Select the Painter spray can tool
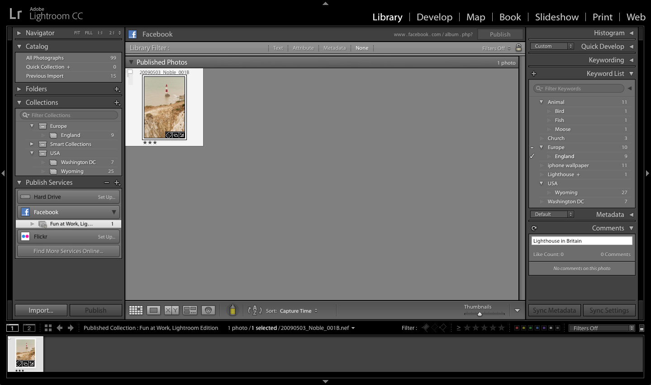 click(x=233, y=310)
